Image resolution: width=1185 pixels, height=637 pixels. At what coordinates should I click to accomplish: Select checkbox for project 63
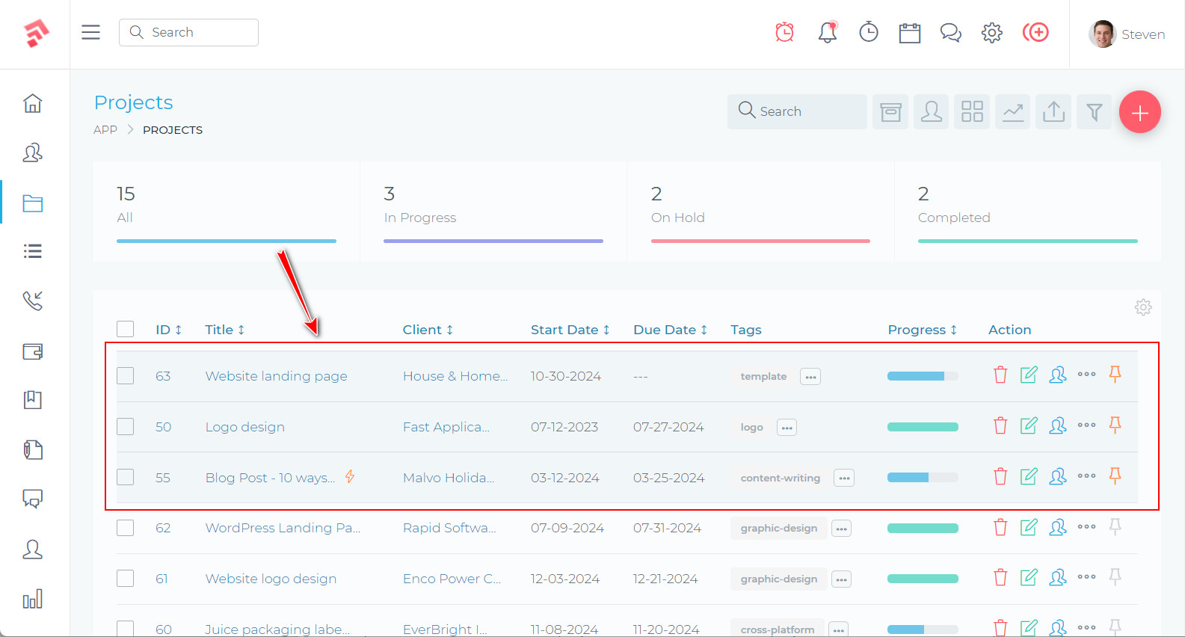pyautogui.click(x=126, y=375)
